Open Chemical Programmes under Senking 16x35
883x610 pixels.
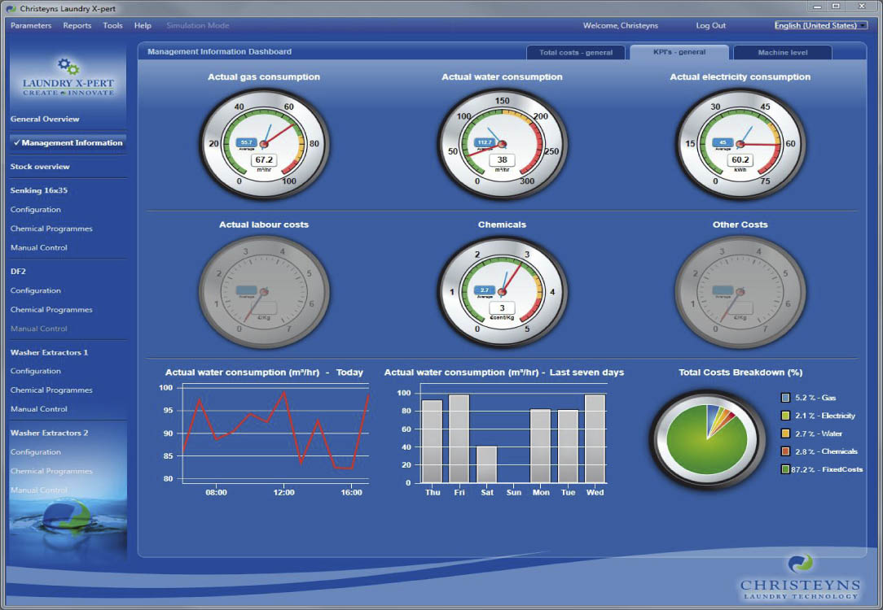point(51,229)
